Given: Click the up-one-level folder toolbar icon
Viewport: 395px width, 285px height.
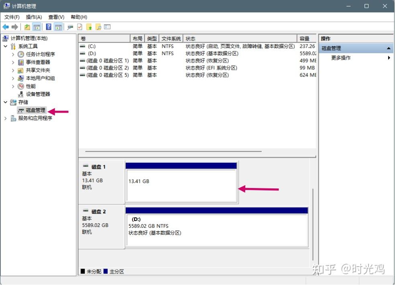Looking at the screenshot, I should (x=27, y=27).
